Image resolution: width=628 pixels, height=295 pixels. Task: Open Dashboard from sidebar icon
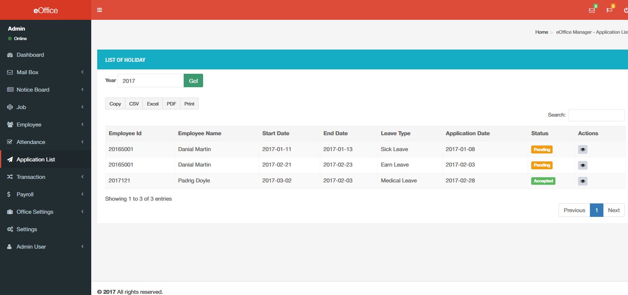10,55
